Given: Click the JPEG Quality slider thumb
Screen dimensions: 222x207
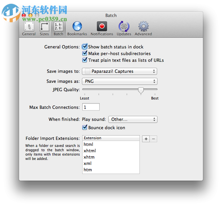Looking at the screenshot, I should 141,90.
